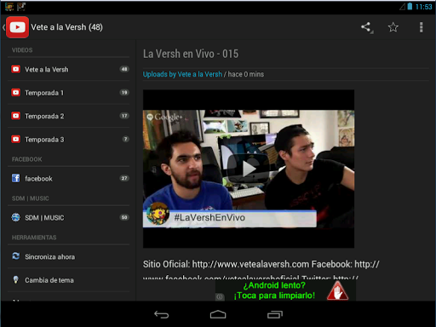This screenshot has height=327, width=436.
Task: Open the Temporada 3 playlist
Action: click(x=68, y=139)
